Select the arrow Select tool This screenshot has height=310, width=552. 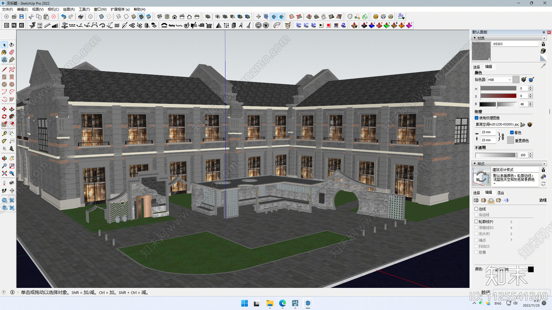4,45
